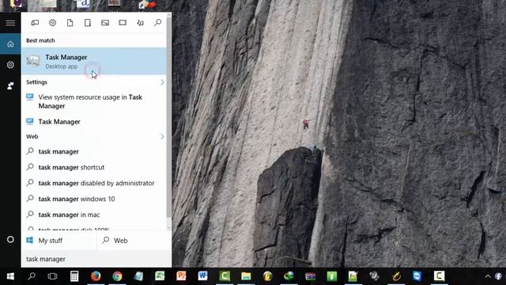Screen dimensions: 506x285
Task: Open Firefox from the taskbar
Action: click(x=96, y=276)
